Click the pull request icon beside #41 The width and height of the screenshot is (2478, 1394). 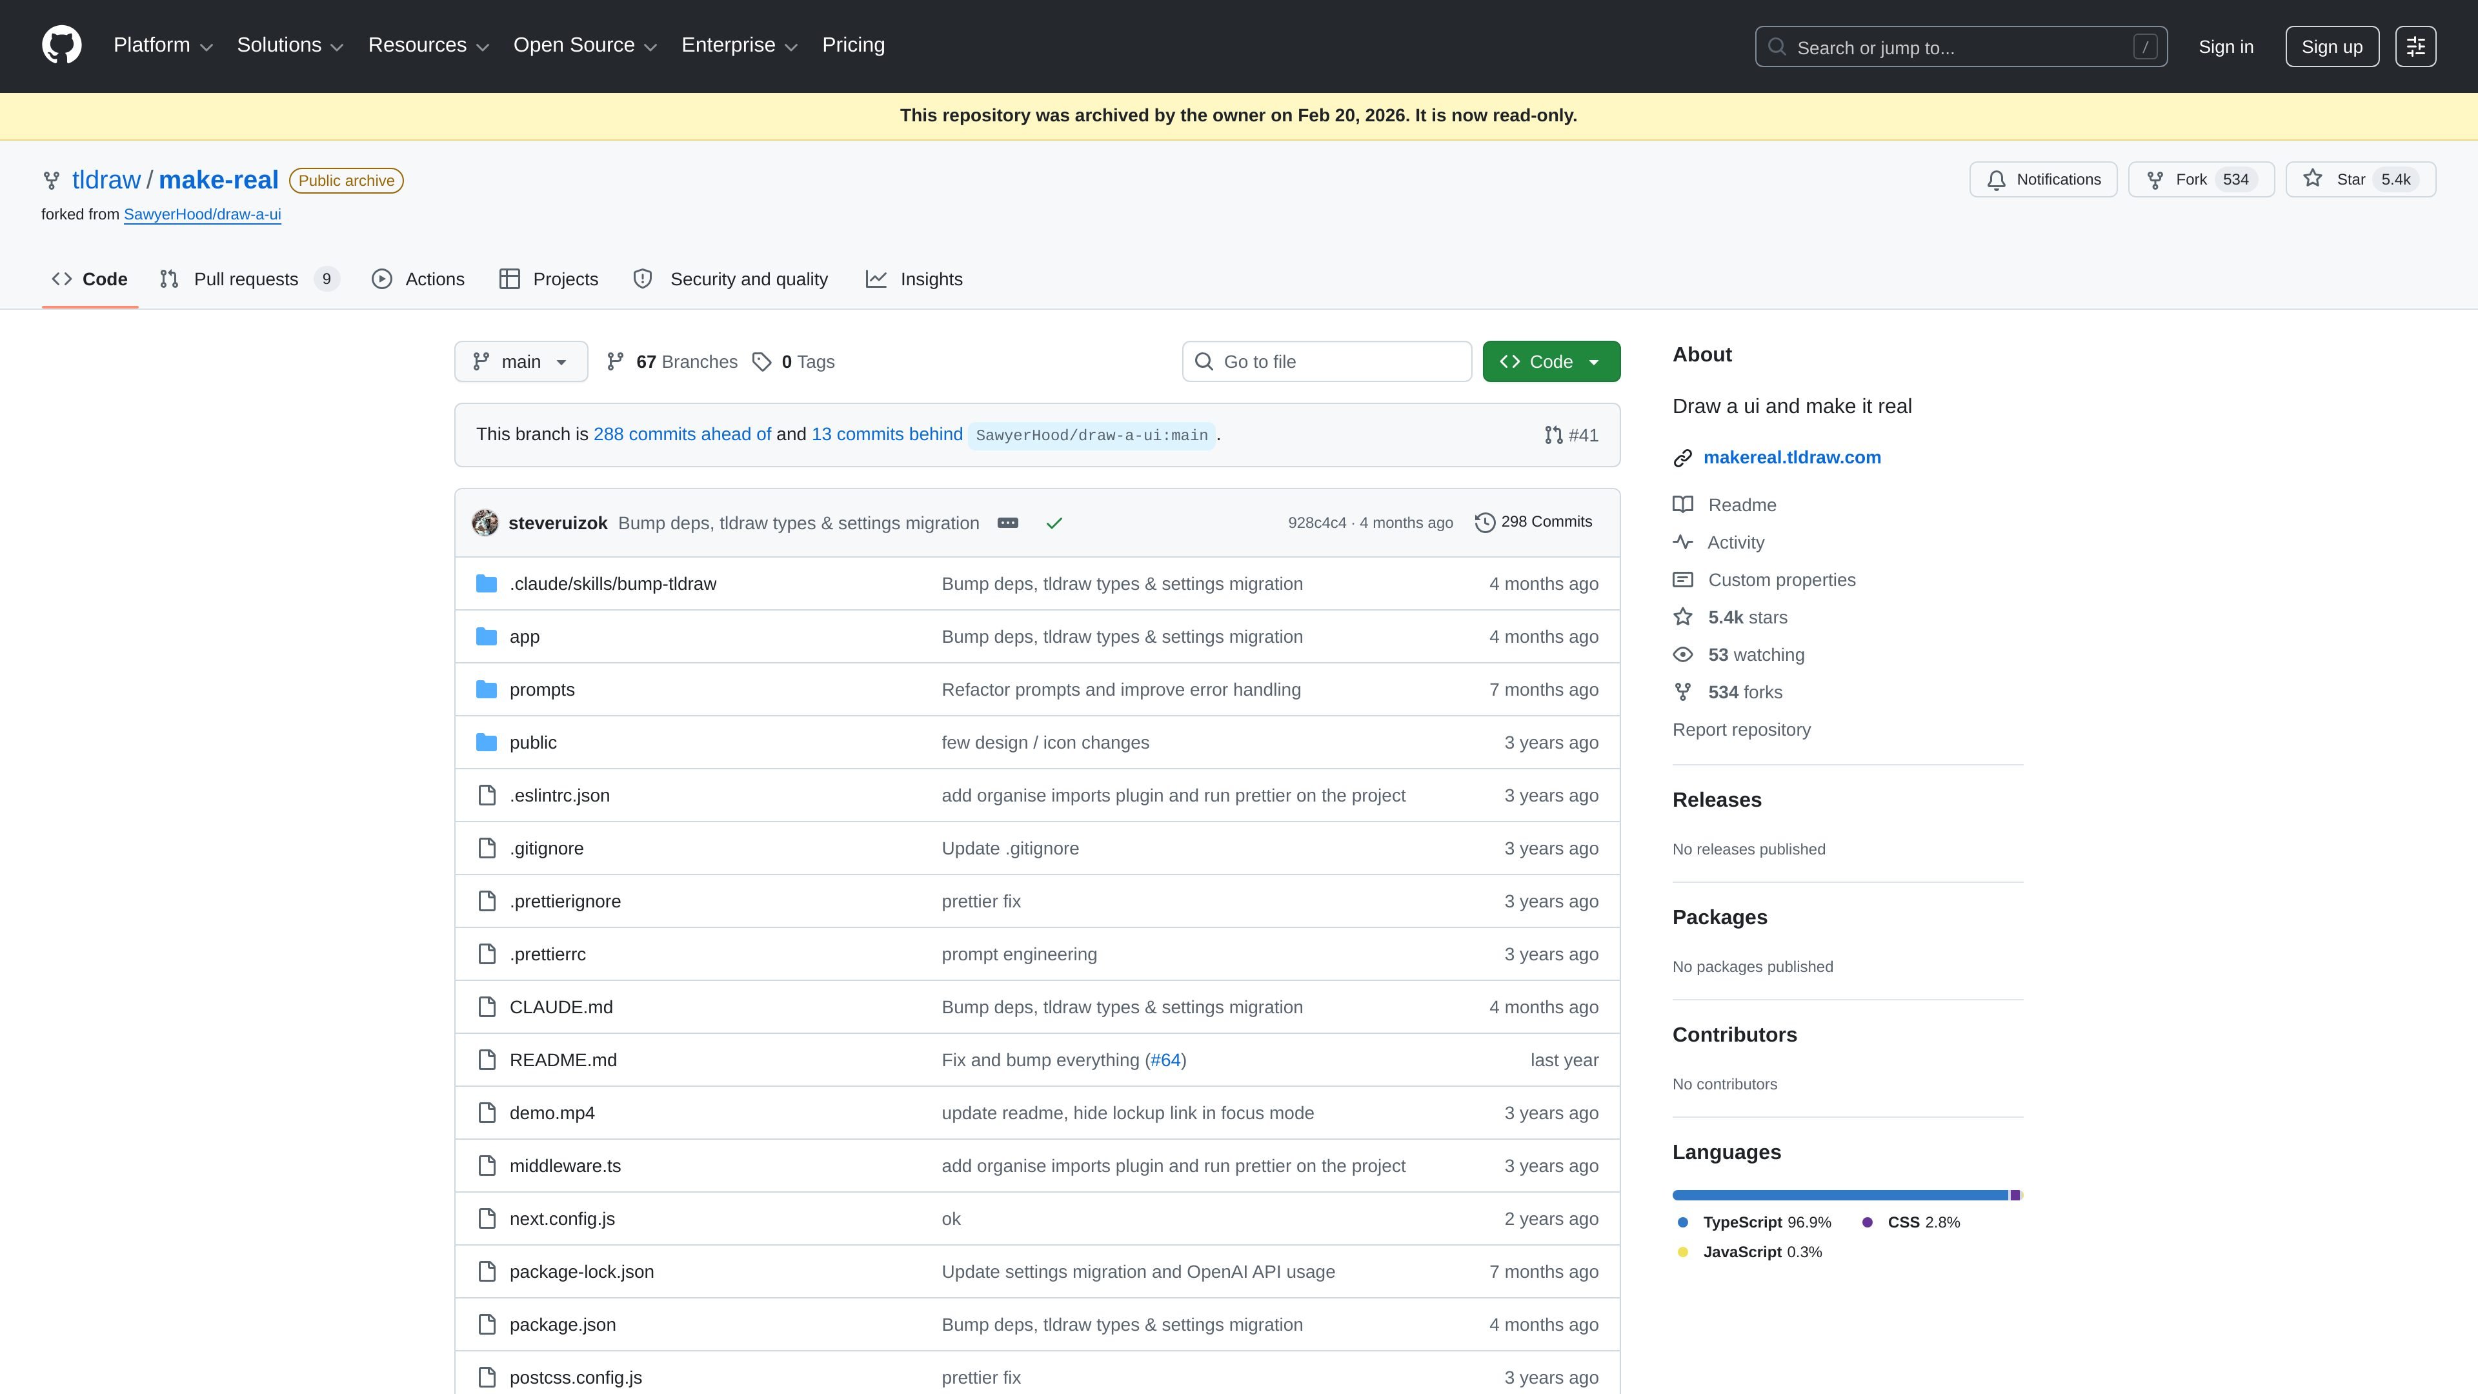[1553, 435]
